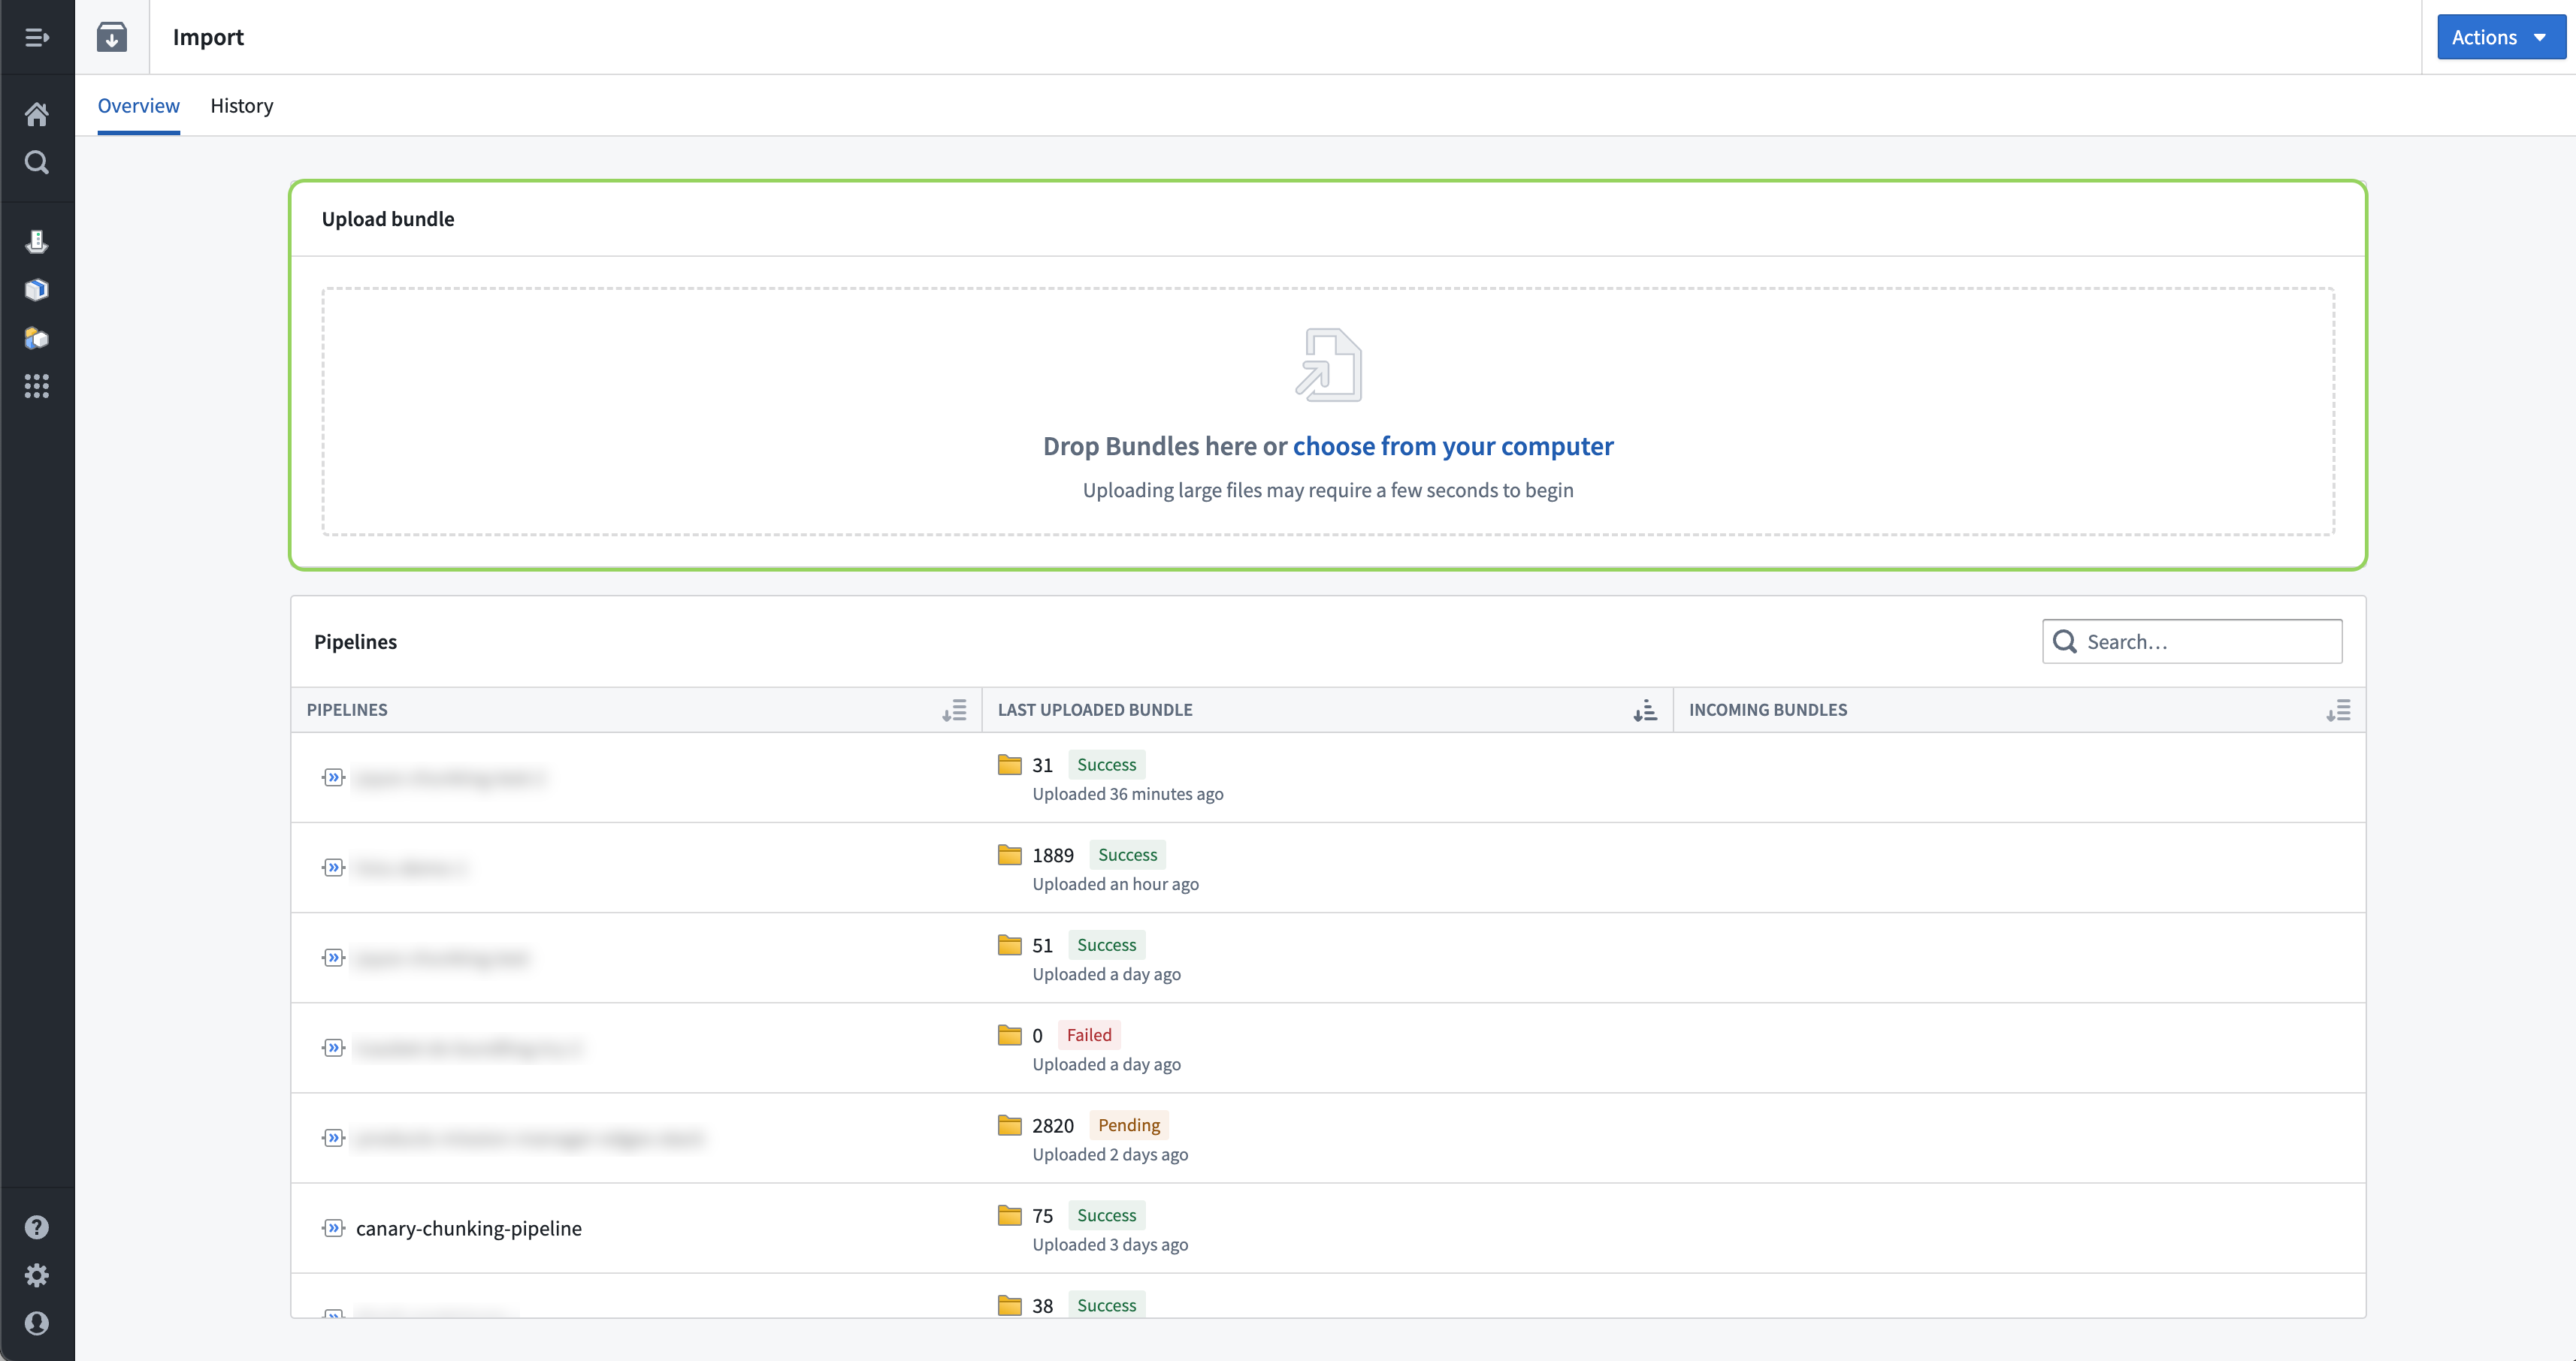Sort by Last Uploaded Bundle column

pyautogui.click(x=1645, y=711)
